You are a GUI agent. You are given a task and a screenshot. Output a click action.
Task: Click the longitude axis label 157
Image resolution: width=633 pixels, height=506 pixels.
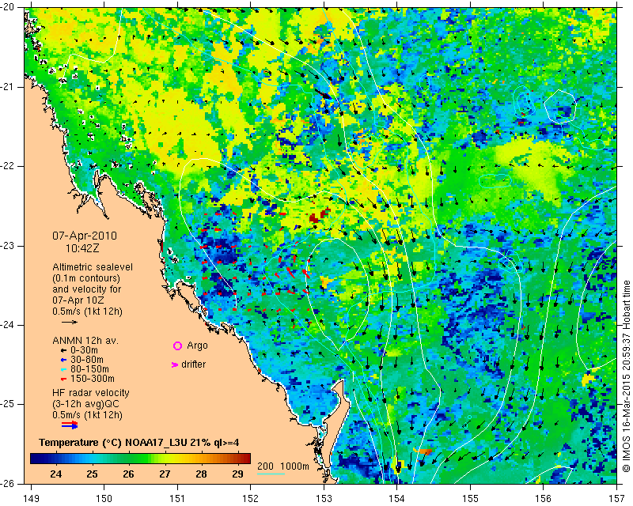point(617,499)
